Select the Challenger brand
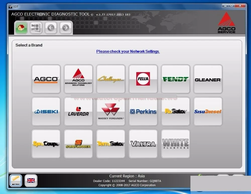The width and height of the screenshot is (251, 194). 111,79
